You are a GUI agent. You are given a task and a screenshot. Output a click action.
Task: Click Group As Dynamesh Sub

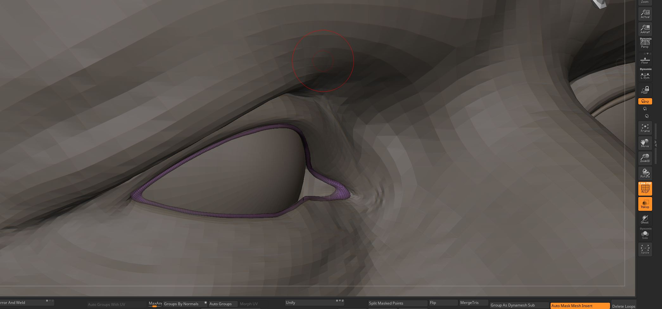[519, 305]
